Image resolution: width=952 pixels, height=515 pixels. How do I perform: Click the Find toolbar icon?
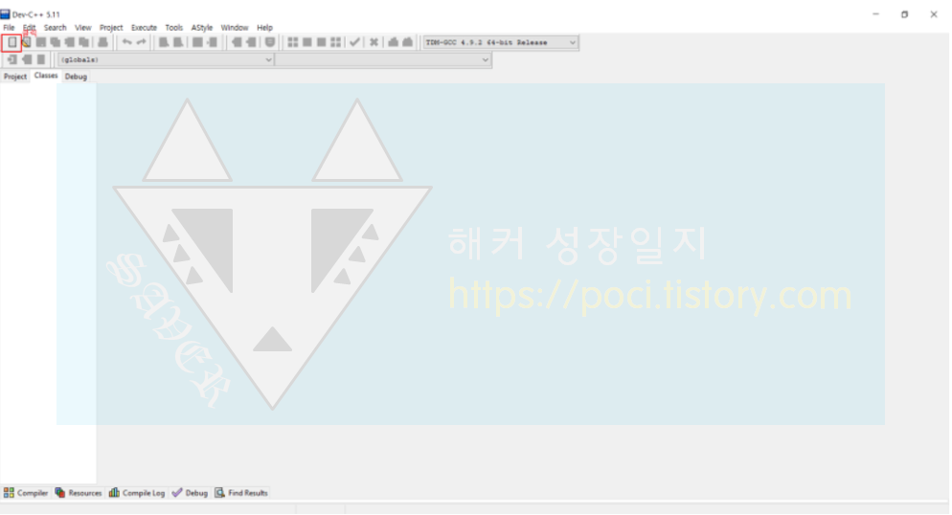[x=164, y=42]
